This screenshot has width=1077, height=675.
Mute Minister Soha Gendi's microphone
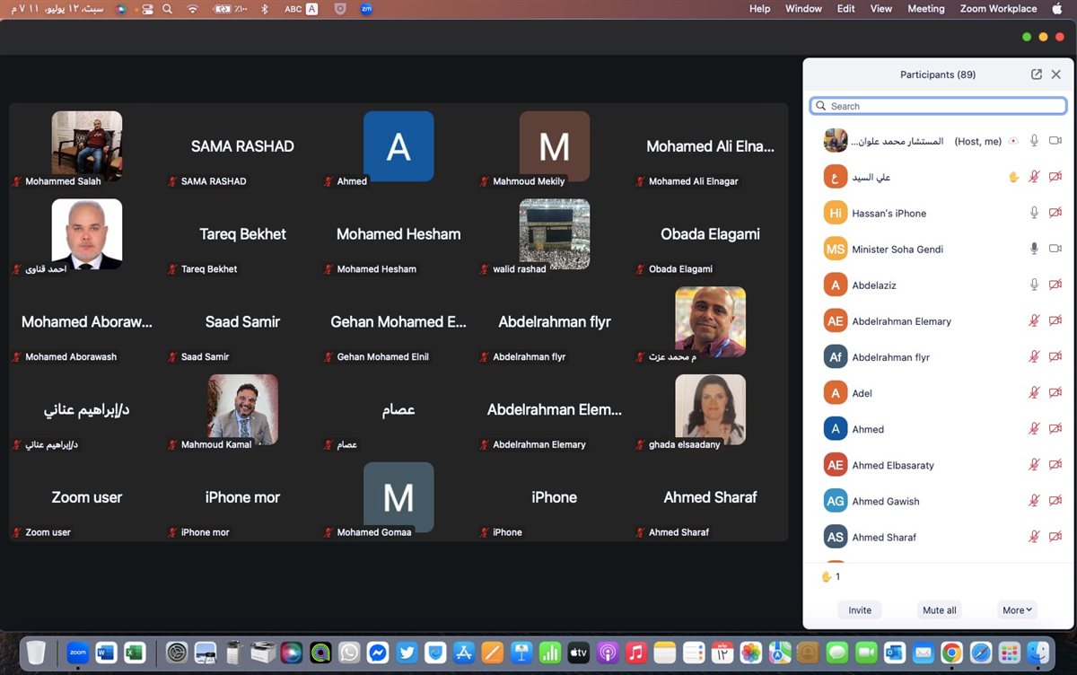1034,249
